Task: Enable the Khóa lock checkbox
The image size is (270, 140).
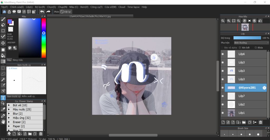Action: [x=256, y=48]
